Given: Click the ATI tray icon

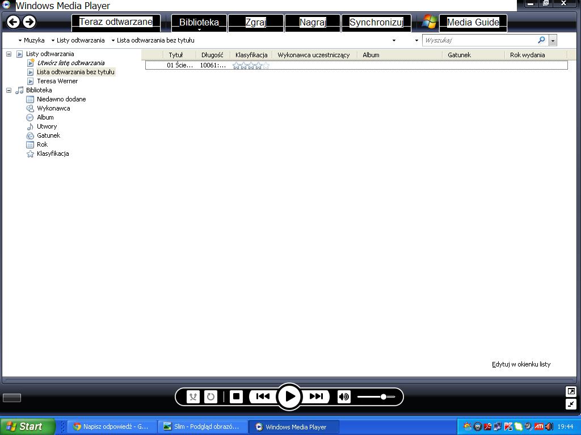Looking at the screenshot, I should pyautogui.click(x=539, y=427).
